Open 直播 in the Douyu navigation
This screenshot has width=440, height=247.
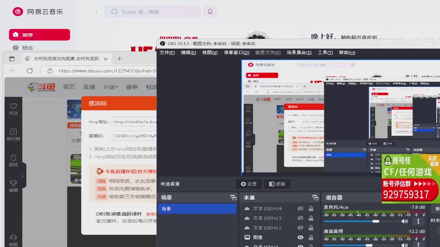pos(89,87)
